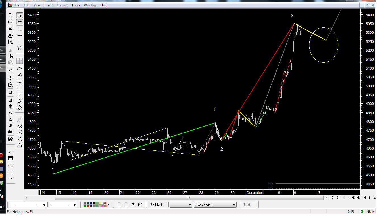Expand the line style dropdown
The width and height of the screenshot is (388, 218).
[44, 205]
